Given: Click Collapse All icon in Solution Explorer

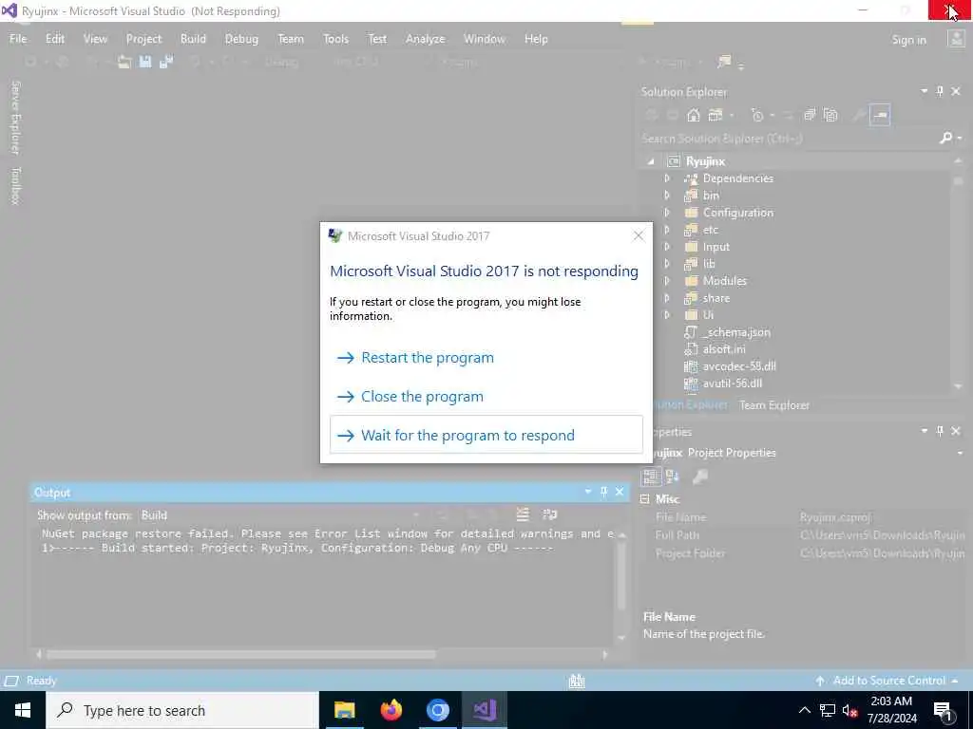Looking at the screenshot, I should (x=810, y=115).
